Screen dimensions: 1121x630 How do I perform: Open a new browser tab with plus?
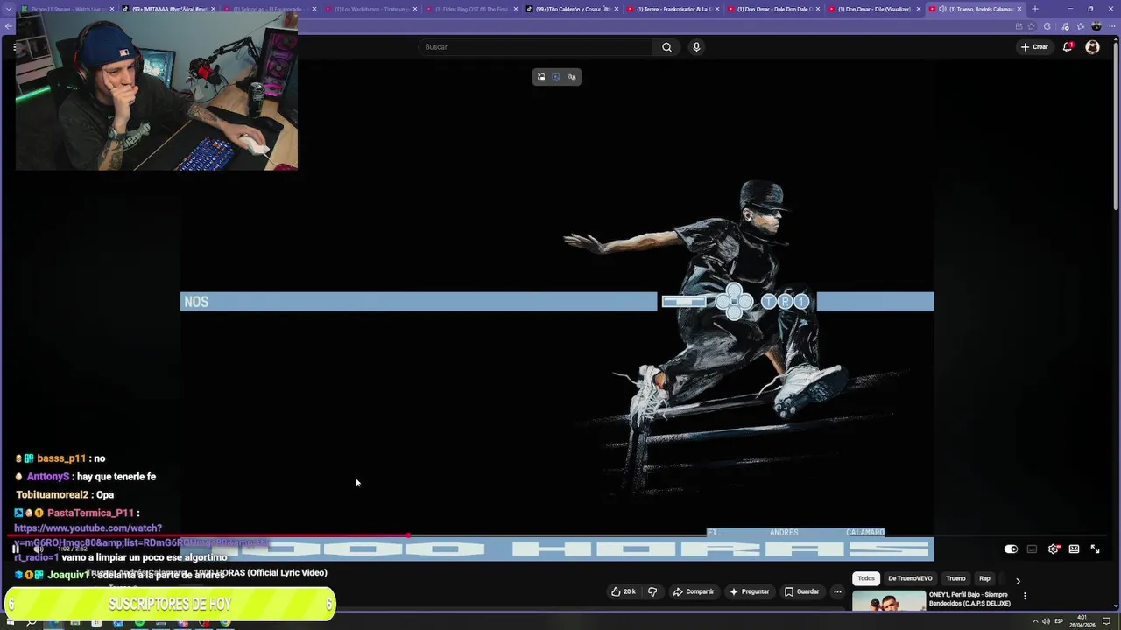[x=1034, y=9]
